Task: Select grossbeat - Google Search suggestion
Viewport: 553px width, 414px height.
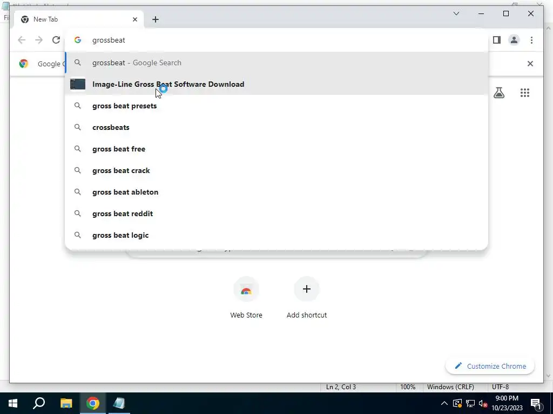Action: [x=277, y=63]
